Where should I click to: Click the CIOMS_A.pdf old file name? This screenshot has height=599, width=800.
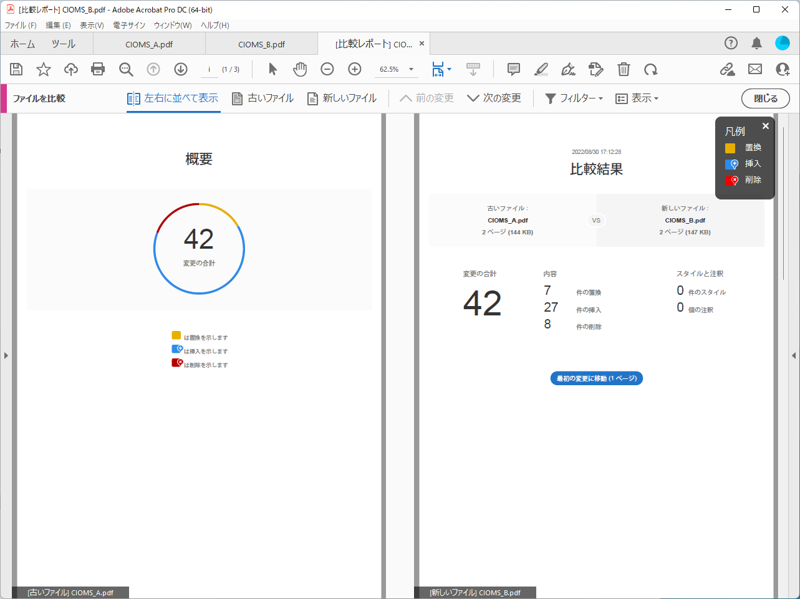pos(508,220)
